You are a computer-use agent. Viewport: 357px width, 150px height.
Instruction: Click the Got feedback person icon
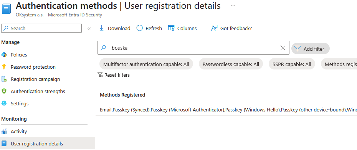pyautogui.click(x=214, y=28)
